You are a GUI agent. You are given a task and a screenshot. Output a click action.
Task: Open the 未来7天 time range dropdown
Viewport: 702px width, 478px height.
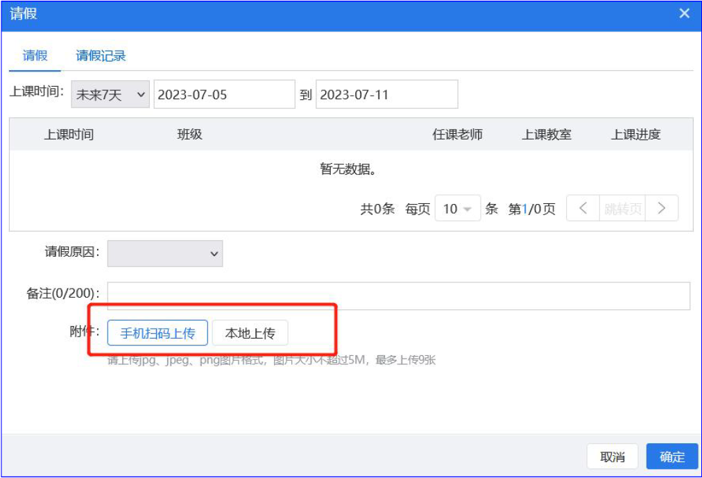click(110, 95)
